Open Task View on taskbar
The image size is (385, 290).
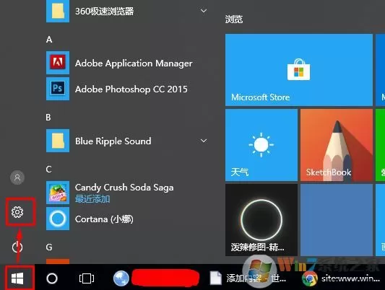[87, 278]
